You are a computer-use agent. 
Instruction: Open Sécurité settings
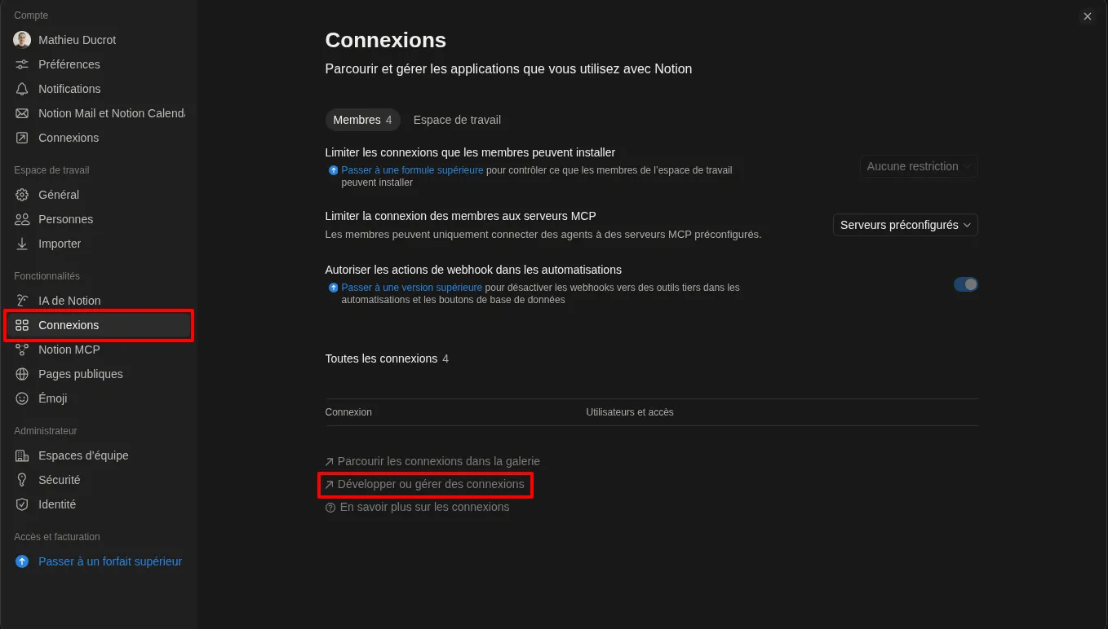(x=99, y=480)
